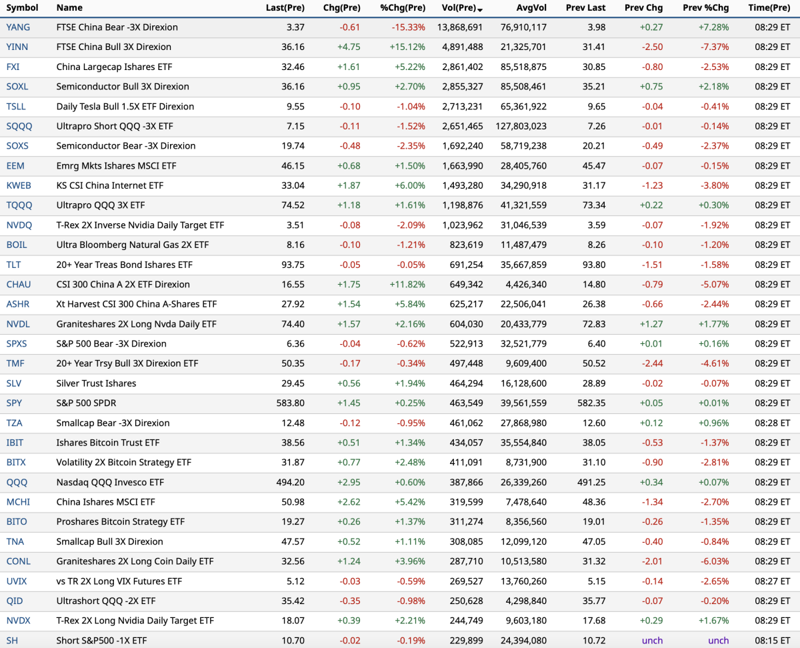Sort table by Symbol column header
Screen dimensions: 800x648
point(22,8)
